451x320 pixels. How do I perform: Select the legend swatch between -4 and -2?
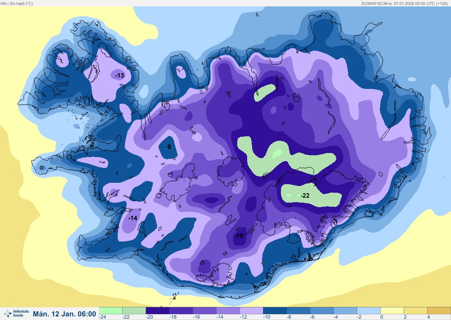(x=345, y=311)
